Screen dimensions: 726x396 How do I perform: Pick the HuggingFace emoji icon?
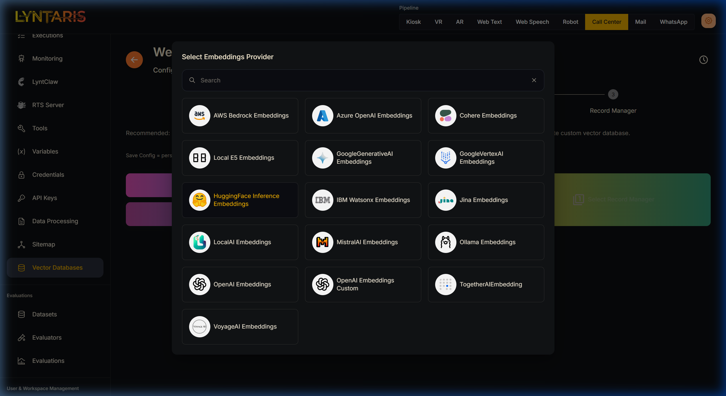pyautogui.click(x=200, y=200)
